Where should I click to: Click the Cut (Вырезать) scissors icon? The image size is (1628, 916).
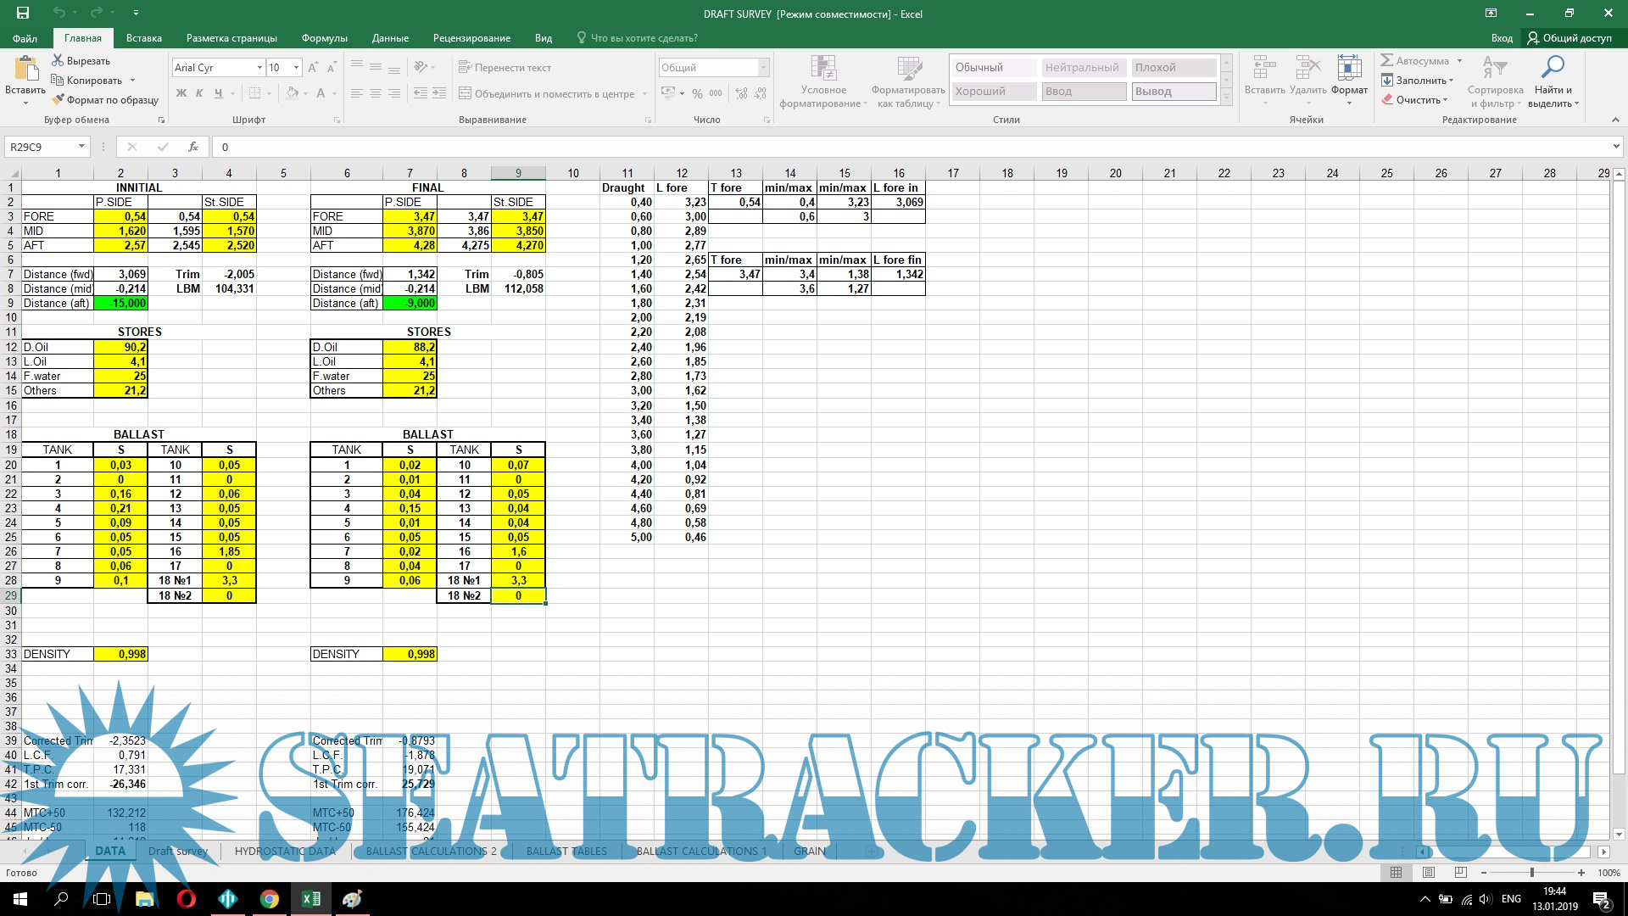tap(58, 61)
